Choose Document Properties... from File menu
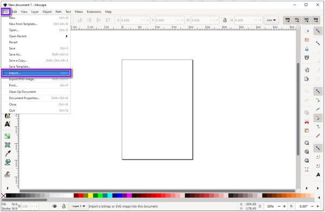Image resolution: width=325 pixels, height=212 pixels. [x=36, y=98]
